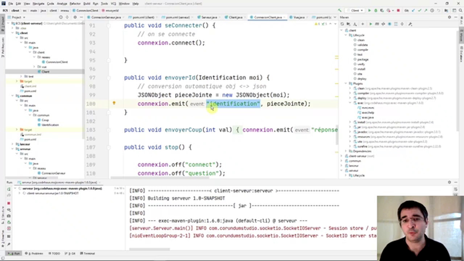Select Identification class in Project tree
Viewport: 464px width, 261px height.
point(50,125)
